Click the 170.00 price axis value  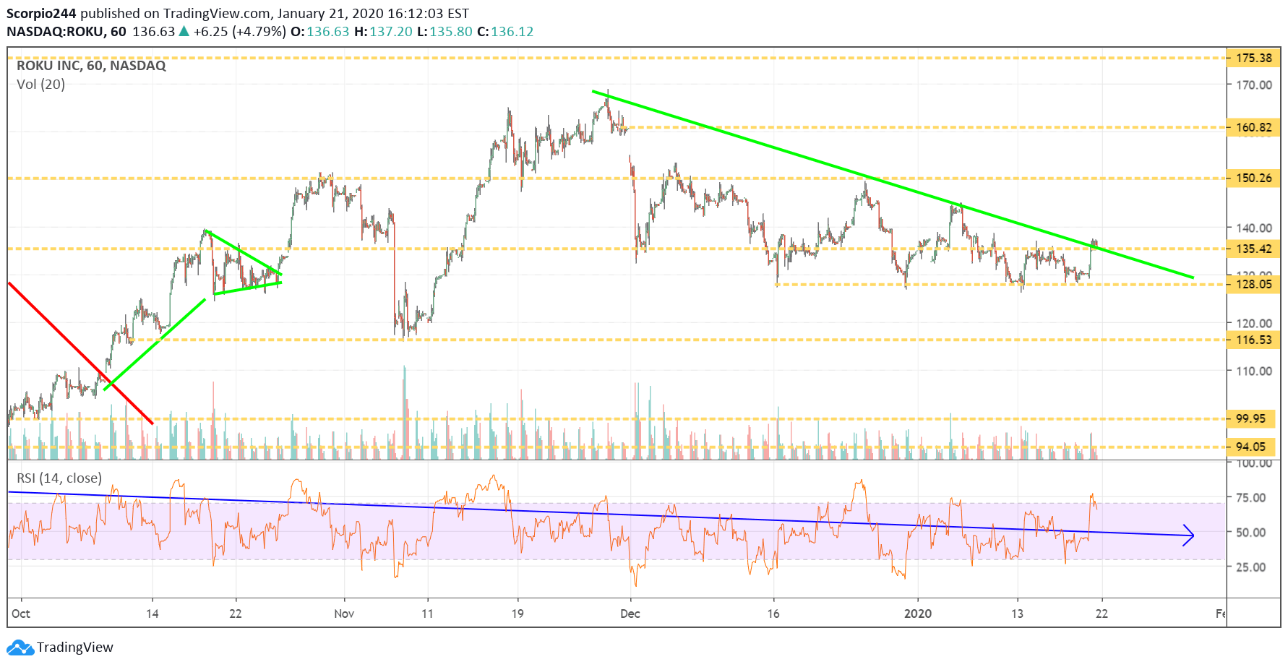point(1254,85)
